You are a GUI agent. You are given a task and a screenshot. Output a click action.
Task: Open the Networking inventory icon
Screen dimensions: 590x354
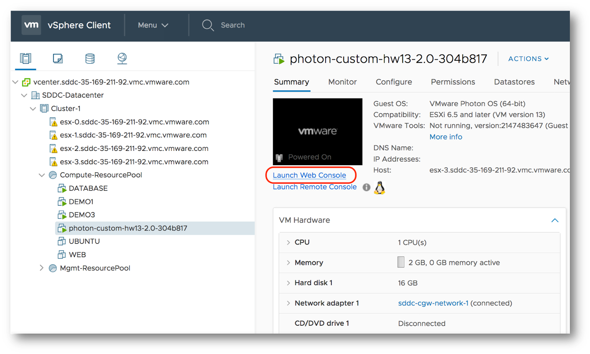coord(122,58)
